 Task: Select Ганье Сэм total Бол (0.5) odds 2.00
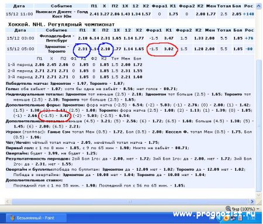point(157,132)
